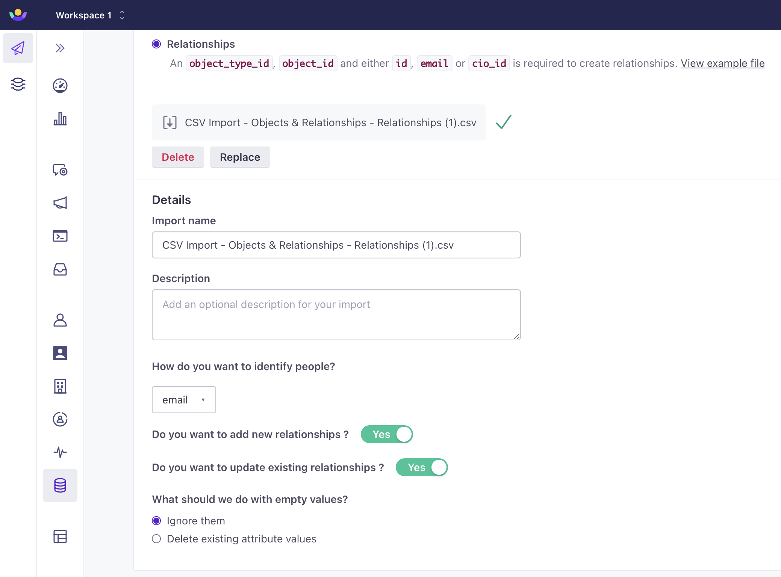Open the email identifier dropdown

[184, 400]
